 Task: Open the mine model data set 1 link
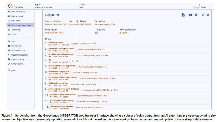(x=54, y=33)
